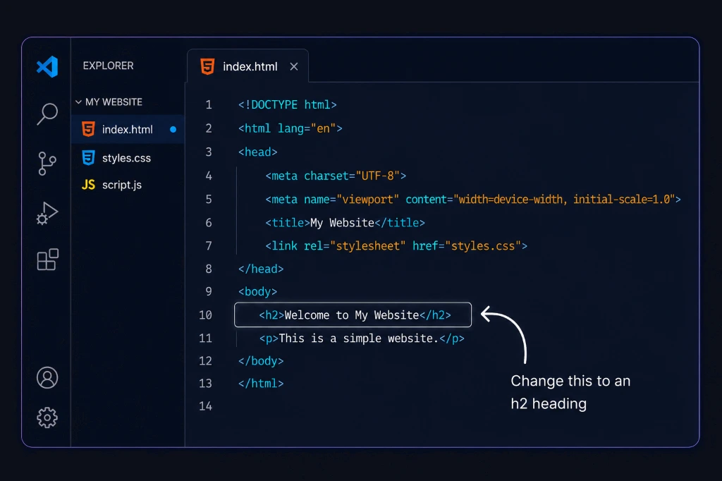722x481 pixels.
Task: Click CSS icon beside styles.css
Action: pyautogui.click(x=88, y=157)
